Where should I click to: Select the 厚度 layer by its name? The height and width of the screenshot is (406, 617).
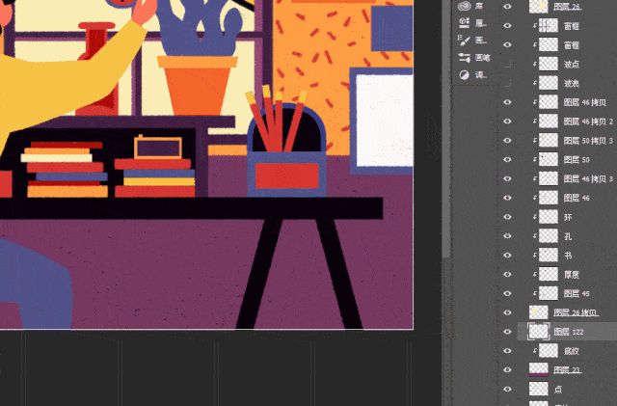[573, 275]
